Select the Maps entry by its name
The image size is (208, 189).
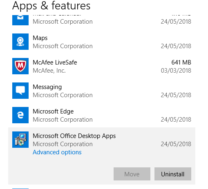[x=40, y=38]
